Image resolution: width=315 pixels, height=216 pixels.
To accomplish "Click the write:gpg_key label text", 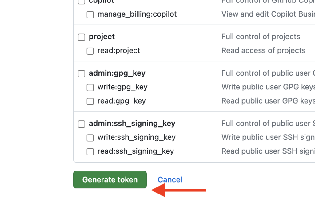I will [x=122, y=87].
